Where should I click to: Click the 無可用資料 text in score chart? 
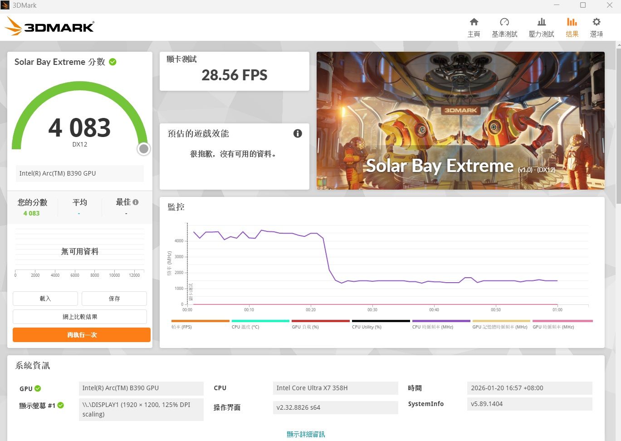[80, 251]
